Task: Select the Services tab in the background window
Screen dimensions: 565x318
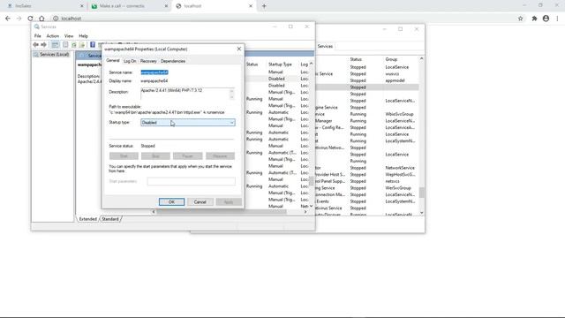Action: coord(325,46)
